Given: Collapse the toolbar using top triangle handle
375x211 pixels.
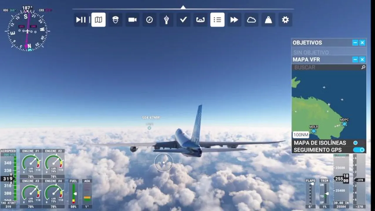Looking at the screenshot, I should (183, 7).
